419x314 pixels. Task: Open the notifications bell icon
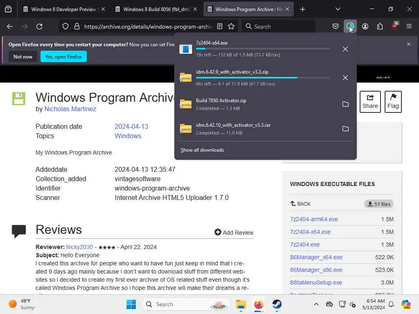(391, 304)
